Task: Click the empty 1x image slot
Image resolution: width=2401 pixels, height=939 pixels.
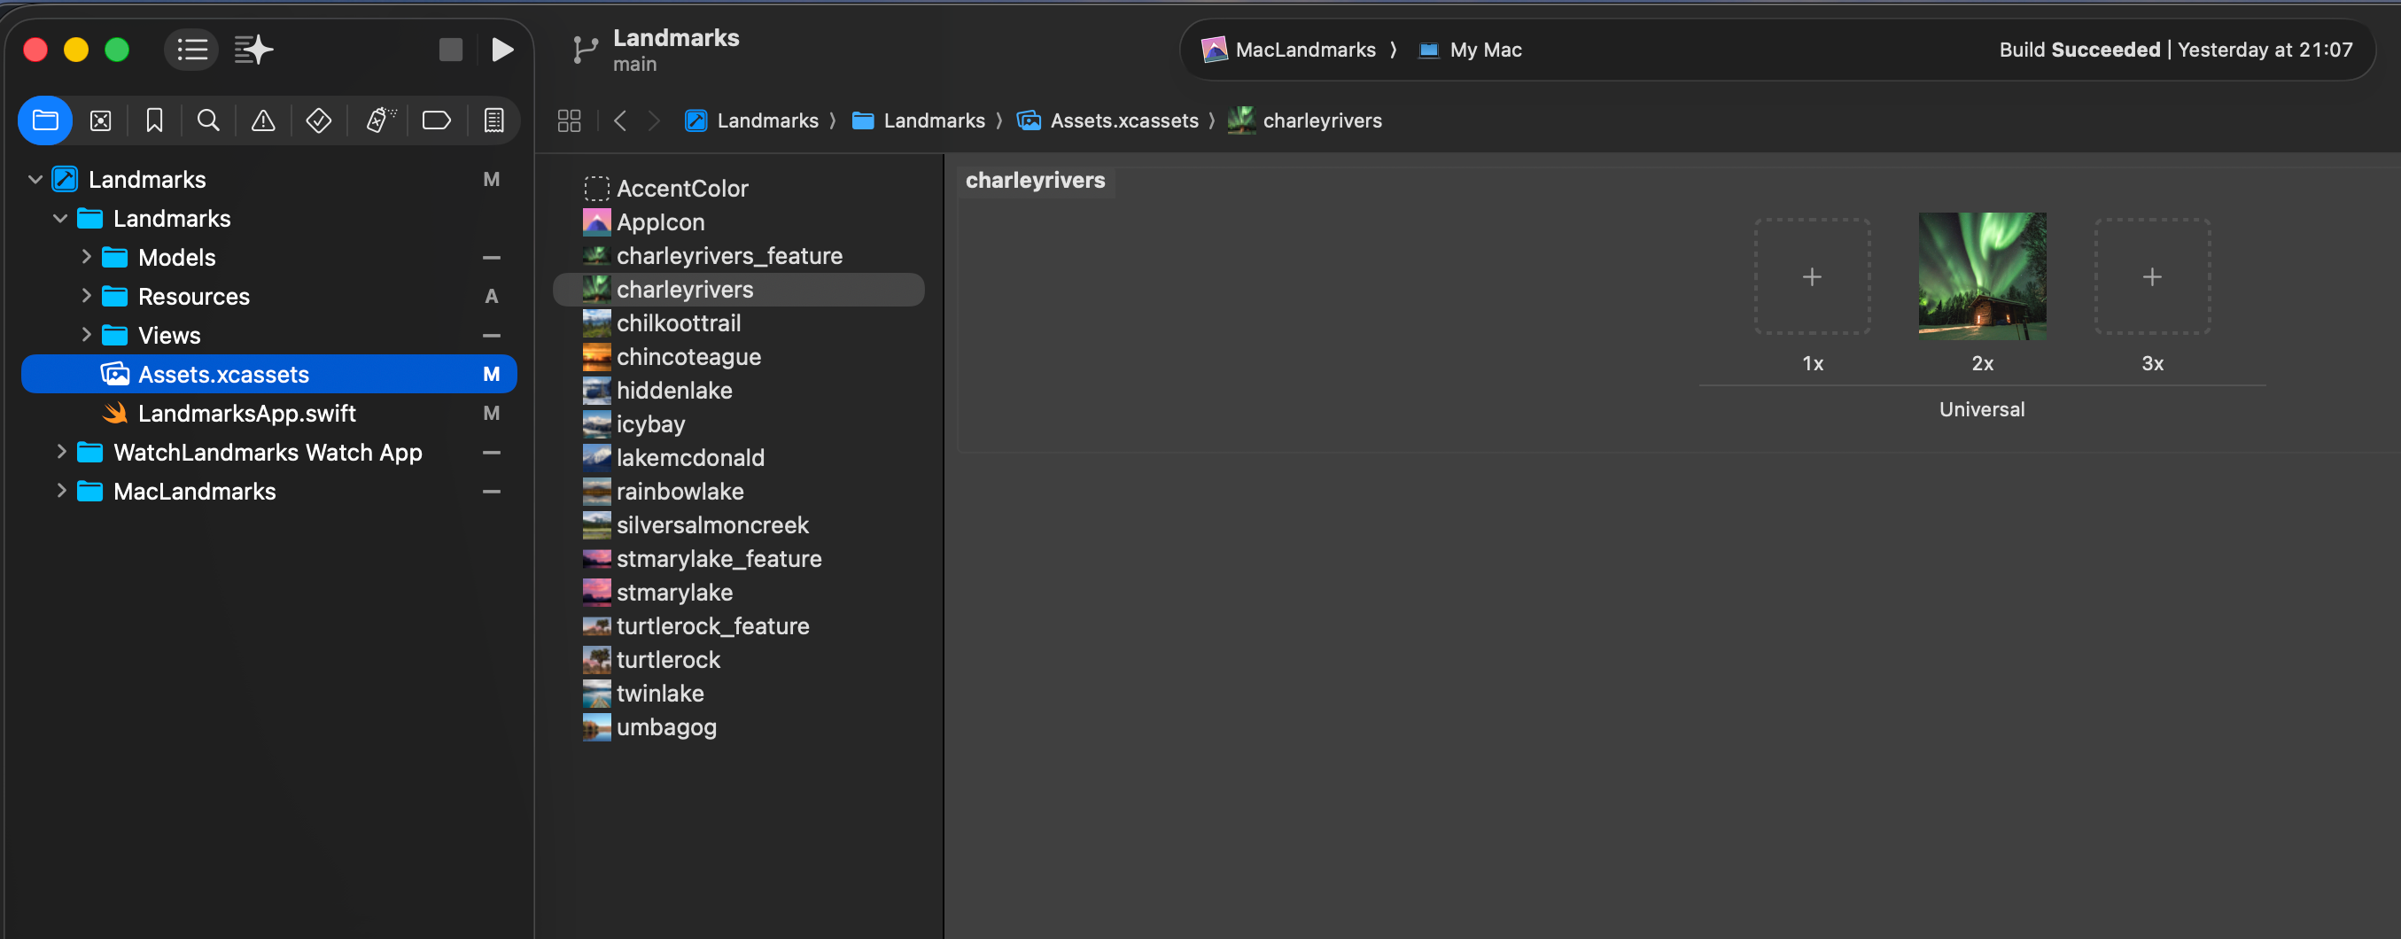Action: [x=1812, y=276]
